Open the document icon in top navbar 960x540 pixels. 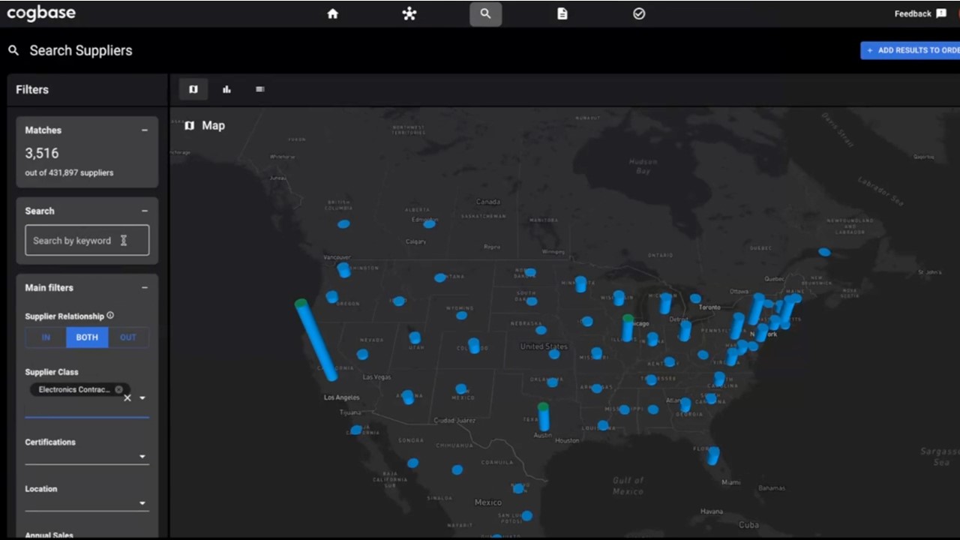(x=562, y=13)
